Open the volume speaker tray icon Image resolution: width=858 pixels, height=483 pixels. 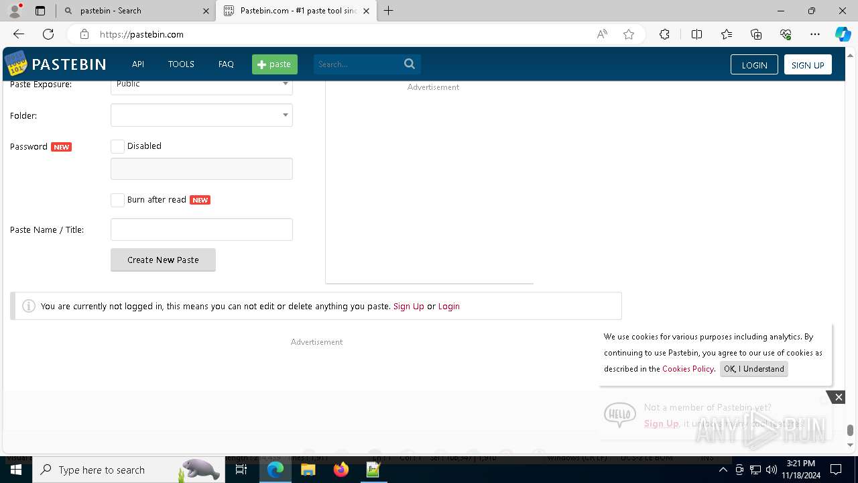click(x=772, y=470)
